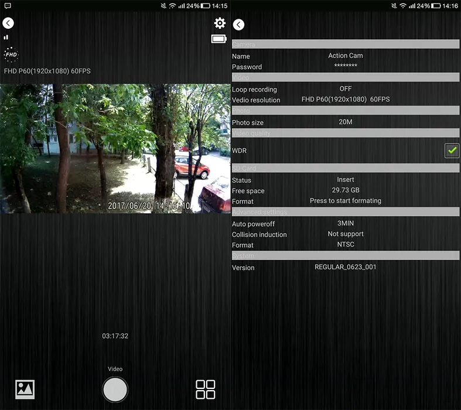
Task: Tap the back arrow on the settings screen
Action: 238,25
